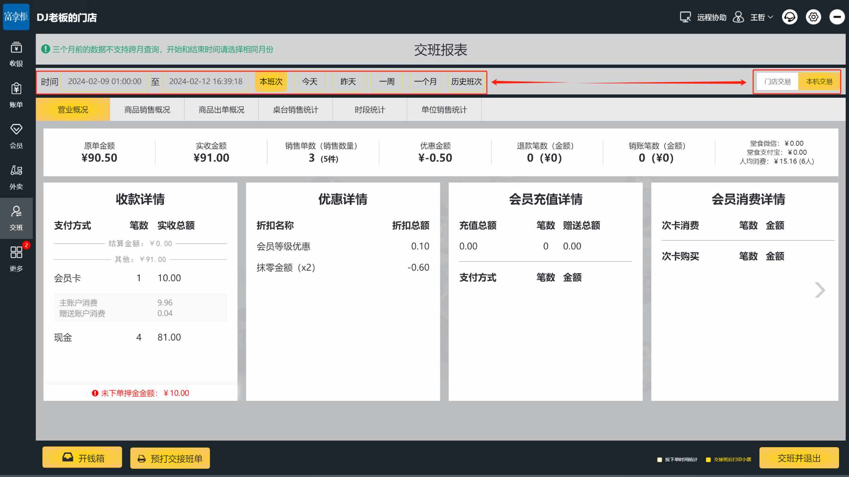
Task: Click the 次卡购买 row heading
Action: pos(680,256)
